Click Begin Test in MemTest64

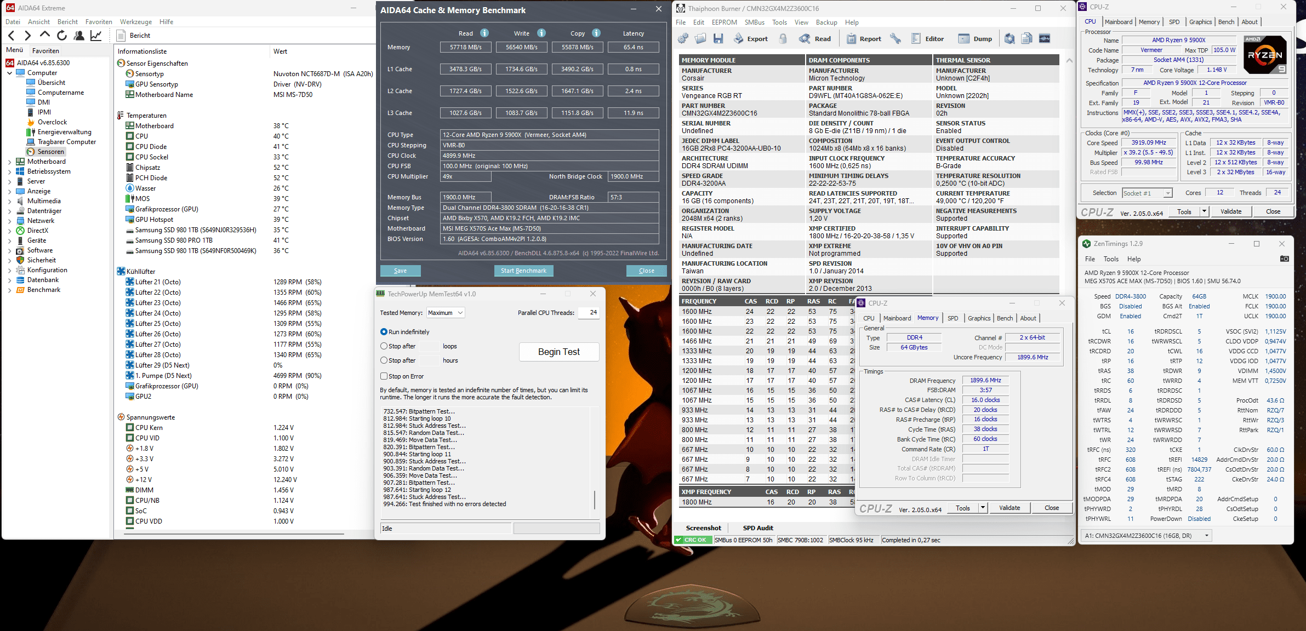[x=558, y=352]
